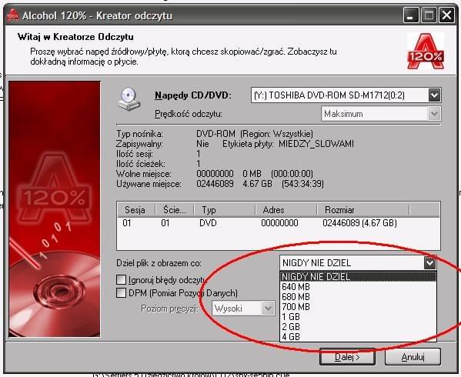Screen dimensions: 461x377
Task: Click the table's 00000000 address cell
Action: point(279,223)
